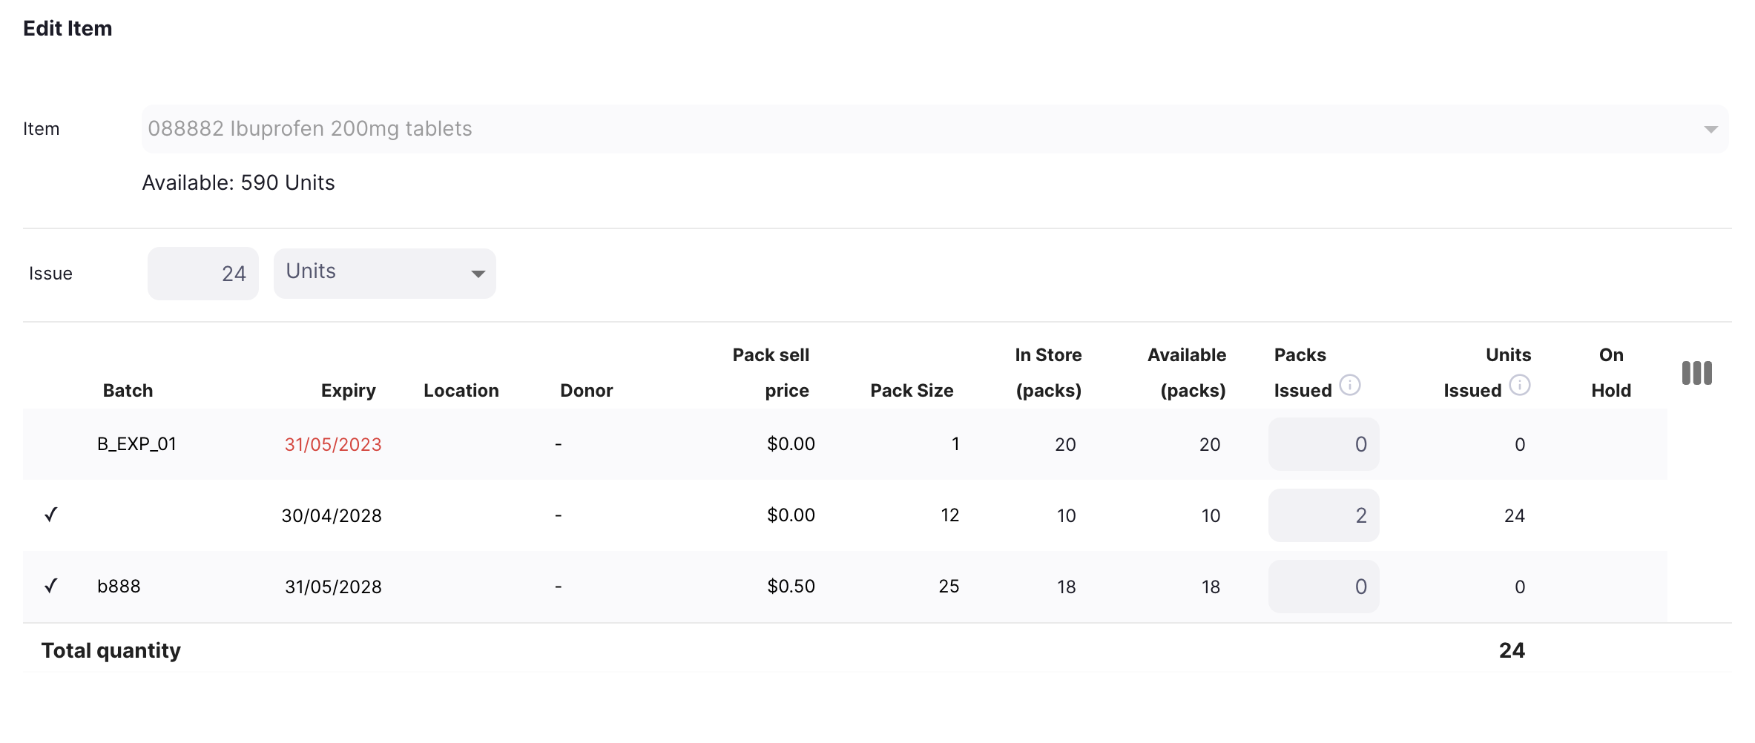Click the Issue quantity field showing 24
This screenshot has width=1755, height=743.
tap(203, 274)
